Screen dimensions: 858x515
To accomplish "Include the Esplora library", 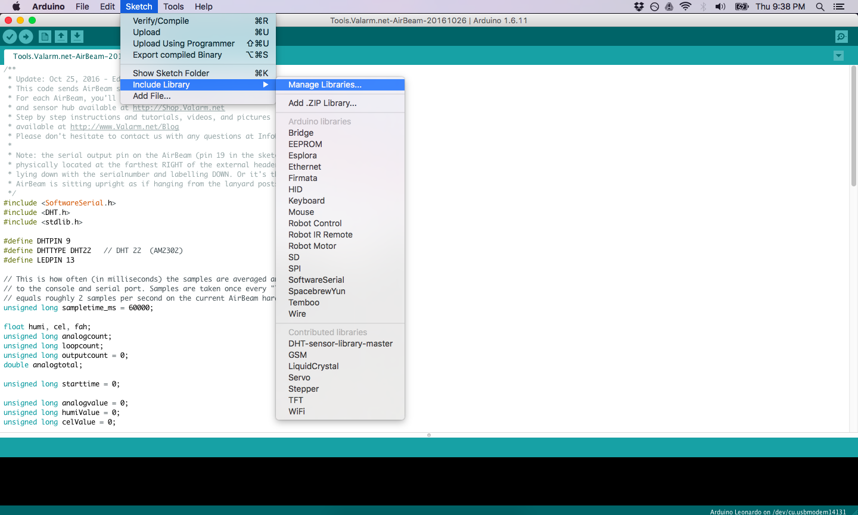I will tap(340, 155).
